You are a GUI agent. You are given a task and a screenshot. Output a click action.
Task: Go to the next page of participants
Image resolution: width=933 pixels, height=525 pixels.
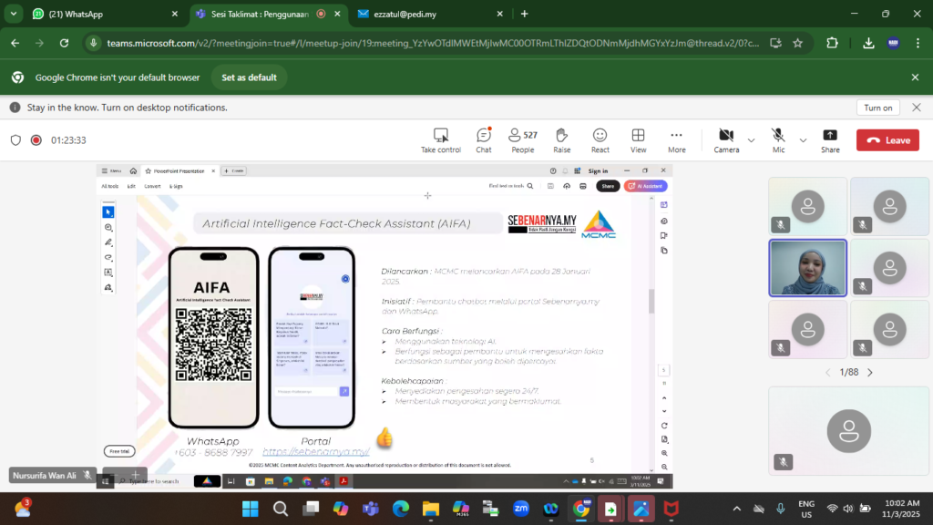(870, 373)
